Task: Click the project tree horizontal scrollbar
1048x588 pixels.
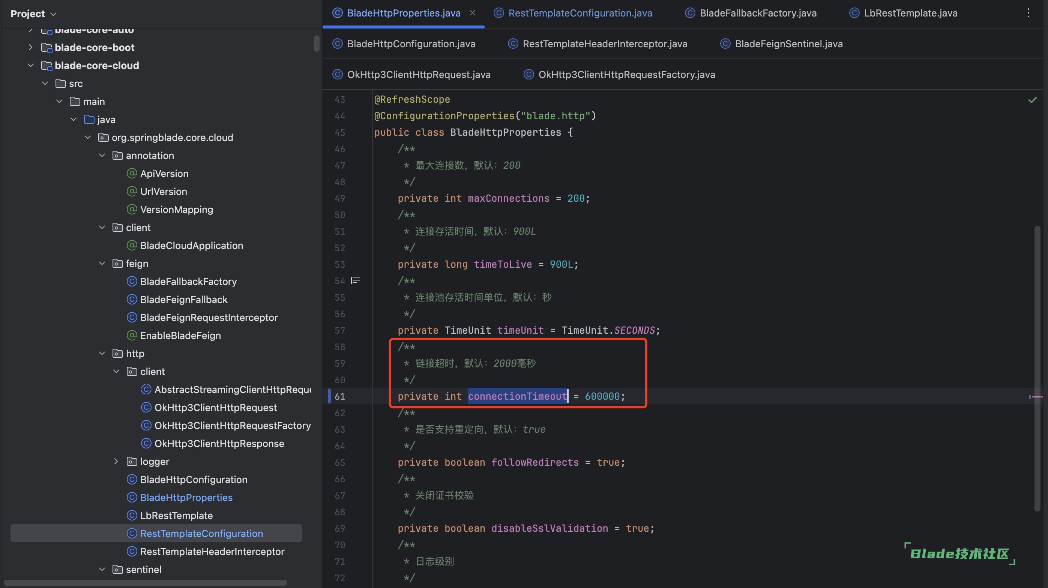Action: click(145, 582)
